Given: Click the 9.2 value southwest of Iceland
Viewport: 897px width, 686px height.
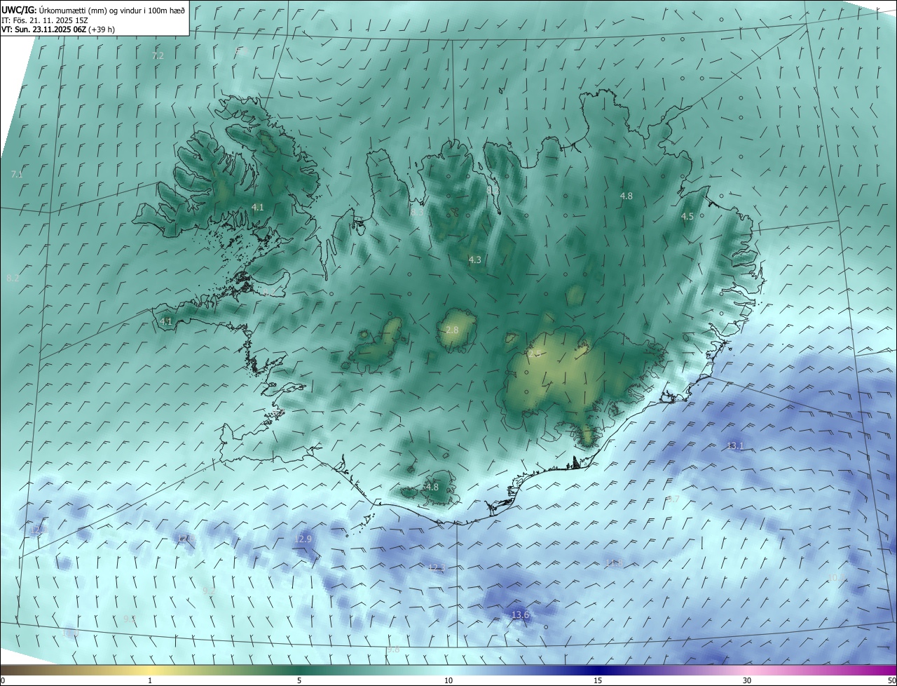Looking at the screenshot, I should pos(209,591).
